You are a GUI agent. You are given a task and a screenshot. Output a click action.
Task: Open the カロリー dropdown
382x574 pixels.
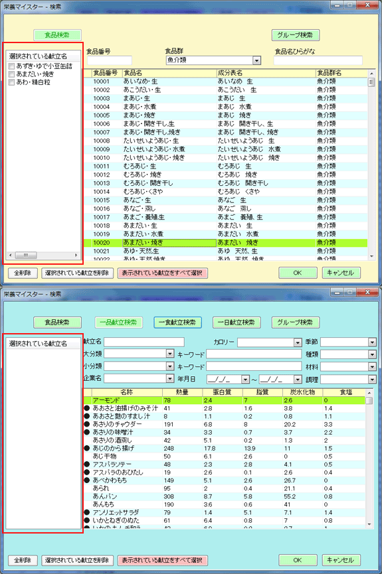[x=298, y=342]
